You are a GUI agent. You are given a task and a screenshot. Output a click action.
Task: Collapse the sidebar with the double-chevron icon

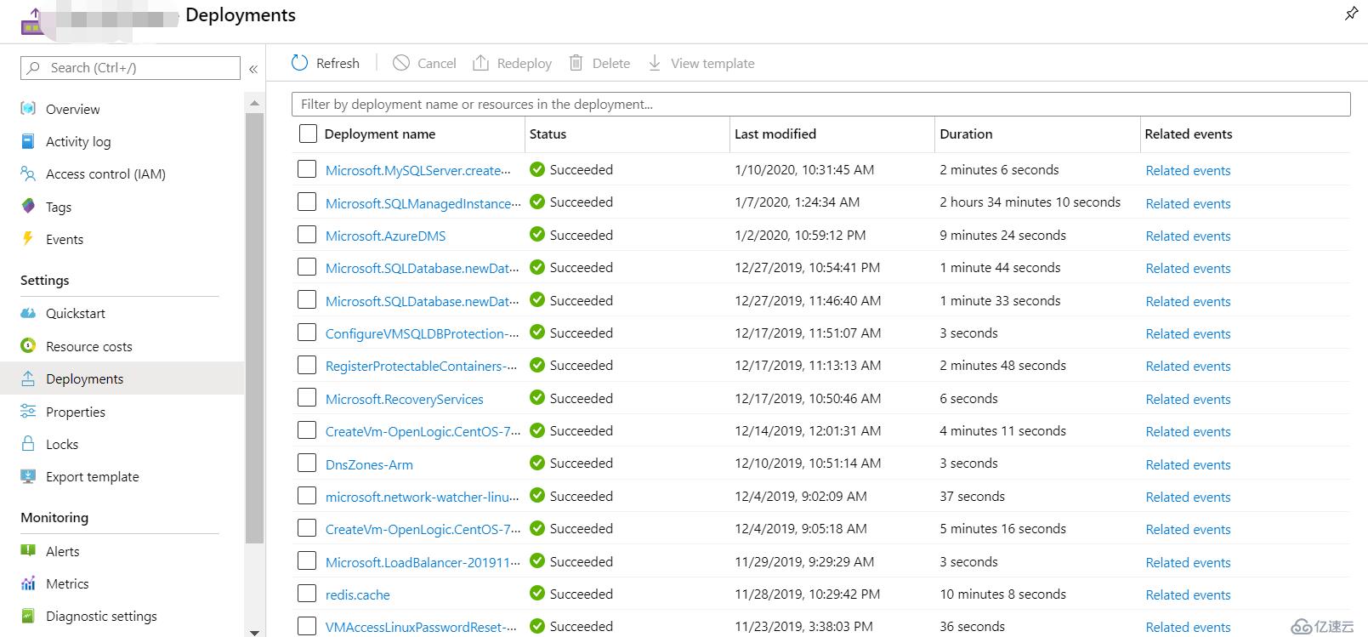pyautogui.click(x=253, y=69)
